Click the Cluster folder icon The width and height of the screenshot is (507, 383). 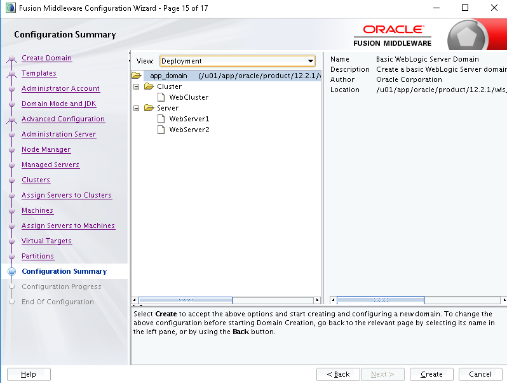(149, 86)
